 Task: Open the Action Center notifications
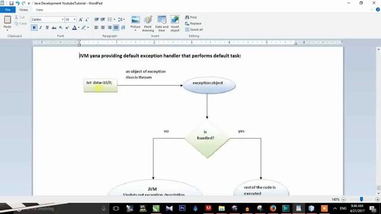[373, 209]
